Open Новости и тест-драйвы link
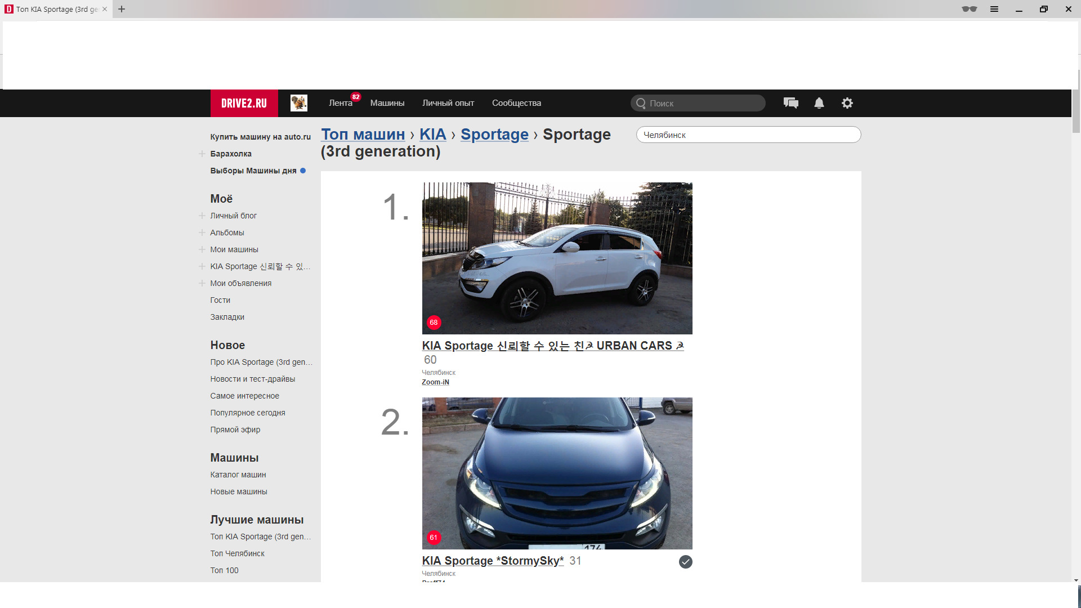Screen dimensions: 1081x608 tap(252, 379)
